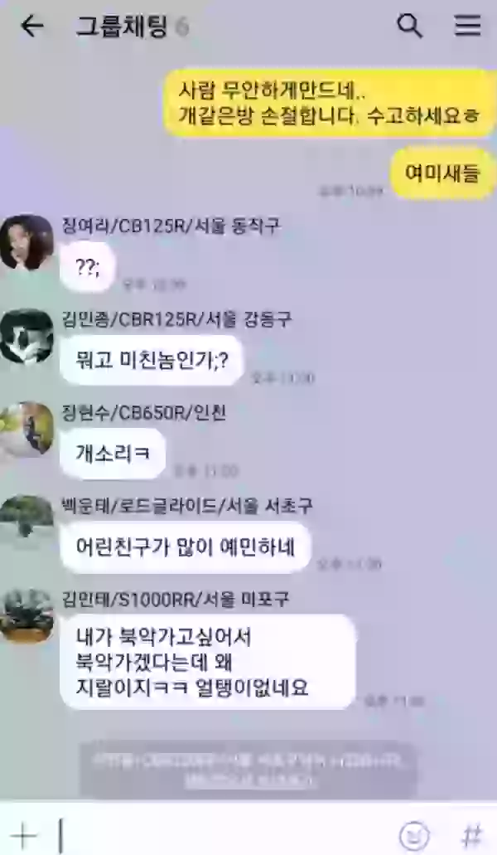Open the emoticon smiley picker
Screen dimensions: 497x855
click(415, 835)
